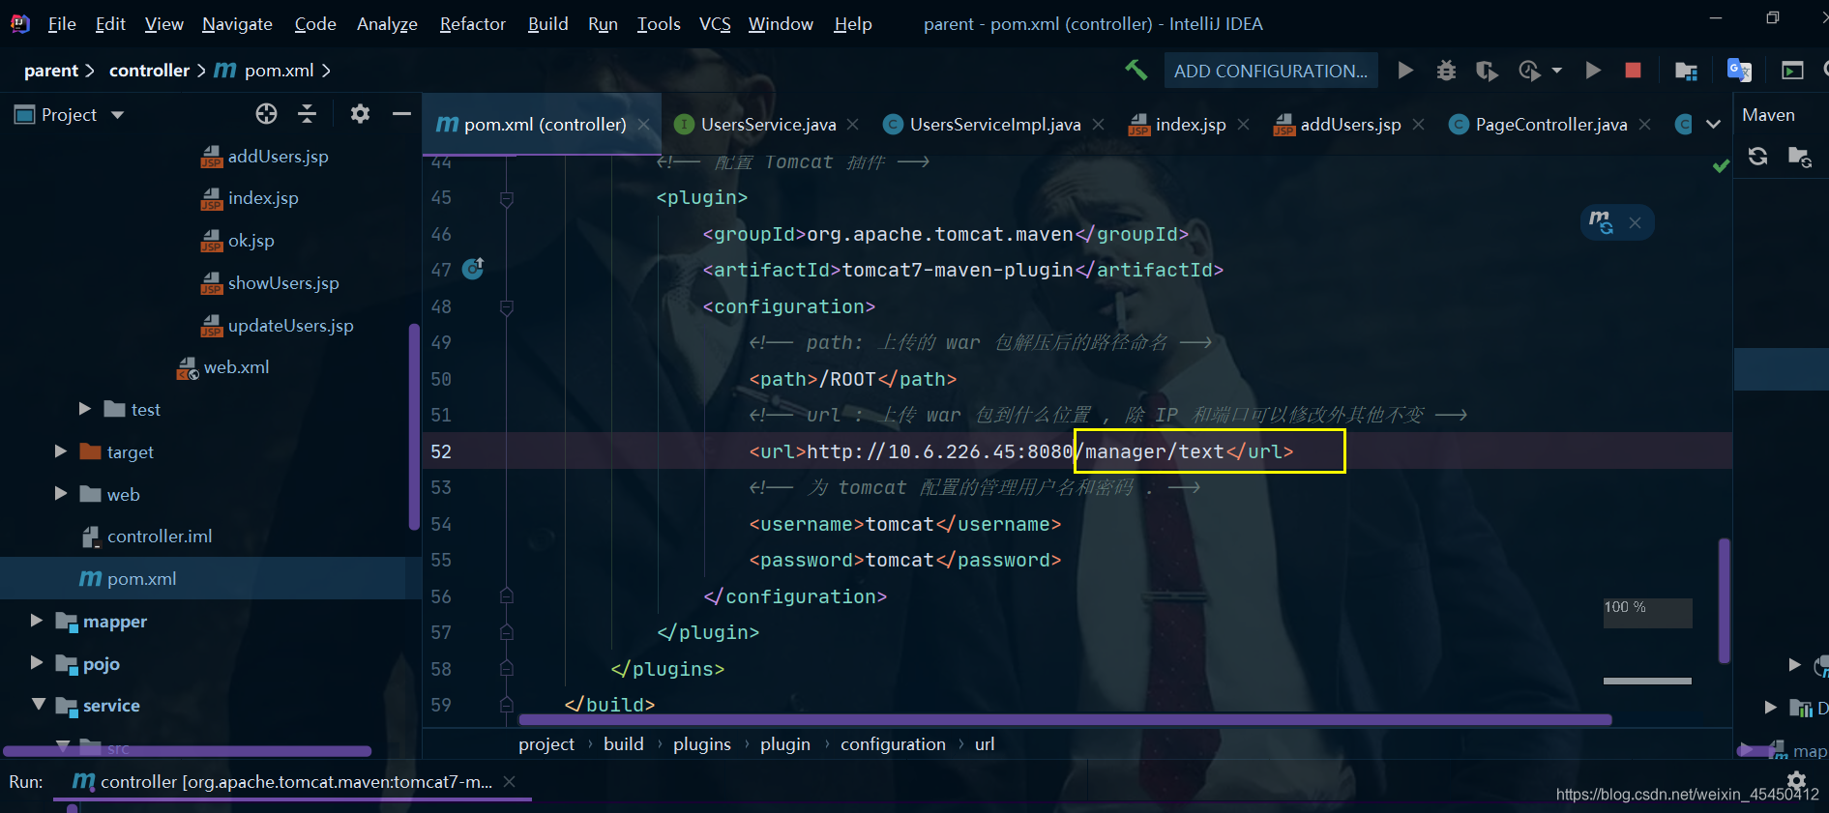Run with Coverage shield icon
The height and width of the screenshot is (813, 1829).
tap(1487, 71)
